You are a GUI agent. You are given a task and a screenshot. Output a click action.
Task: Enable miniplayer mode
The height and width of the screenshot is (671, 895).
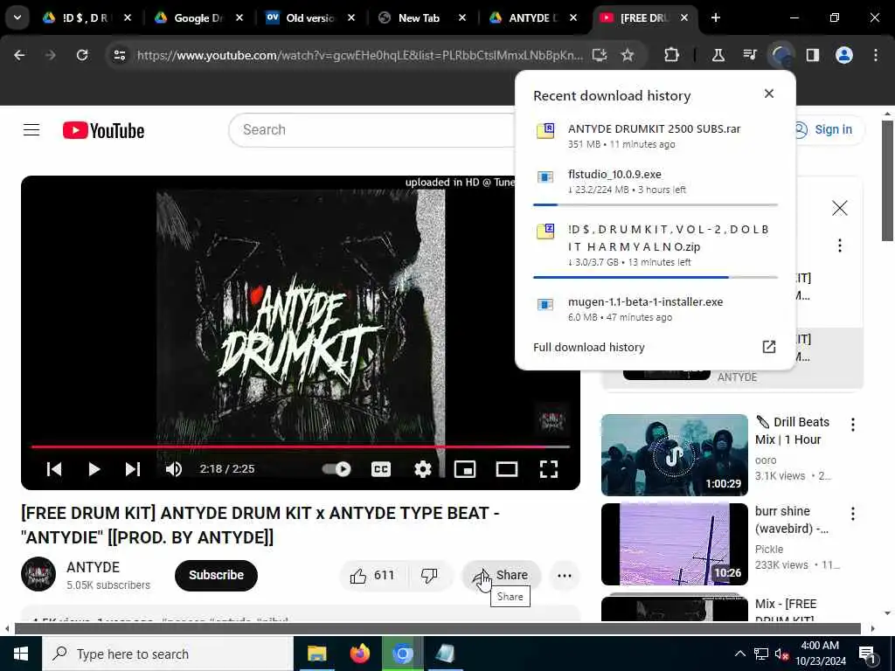tap(465, 469)
